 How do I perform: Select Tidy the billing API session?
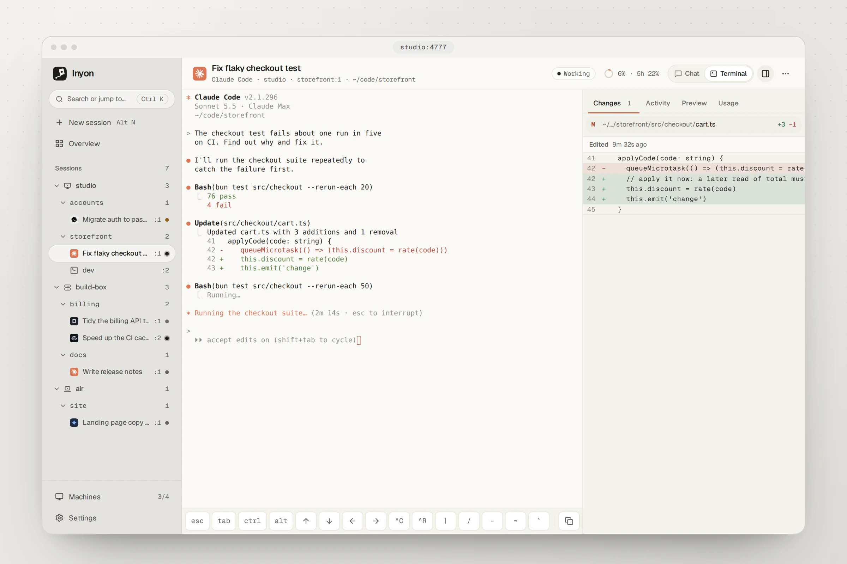[x=112, y=321]
